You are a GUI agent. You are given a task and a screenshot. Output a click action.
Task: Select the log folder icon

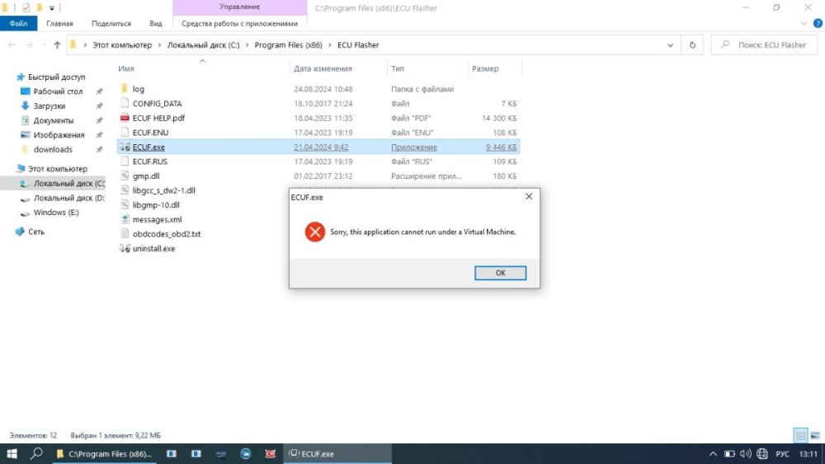pyautogui.click(x=125, y=89)
